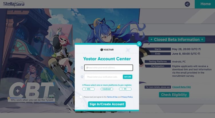Focus the email address input field
Viewport: 215px width, 118px height.
(x=109, y=68)
